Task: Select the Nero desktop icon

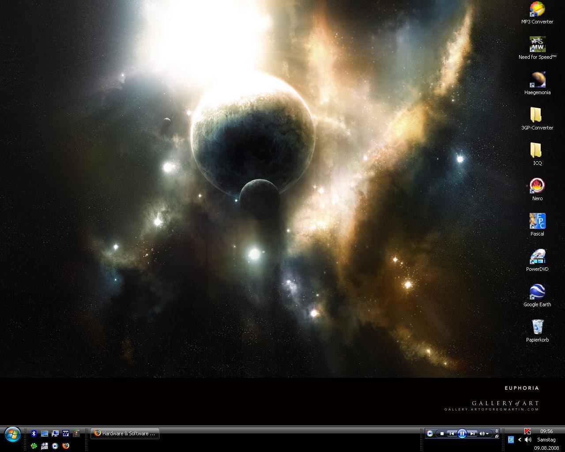Action: (537, 186)
